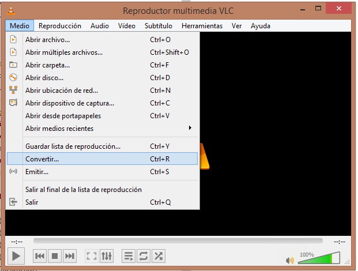Toggle fullscreen video mode

pos(92,256)
